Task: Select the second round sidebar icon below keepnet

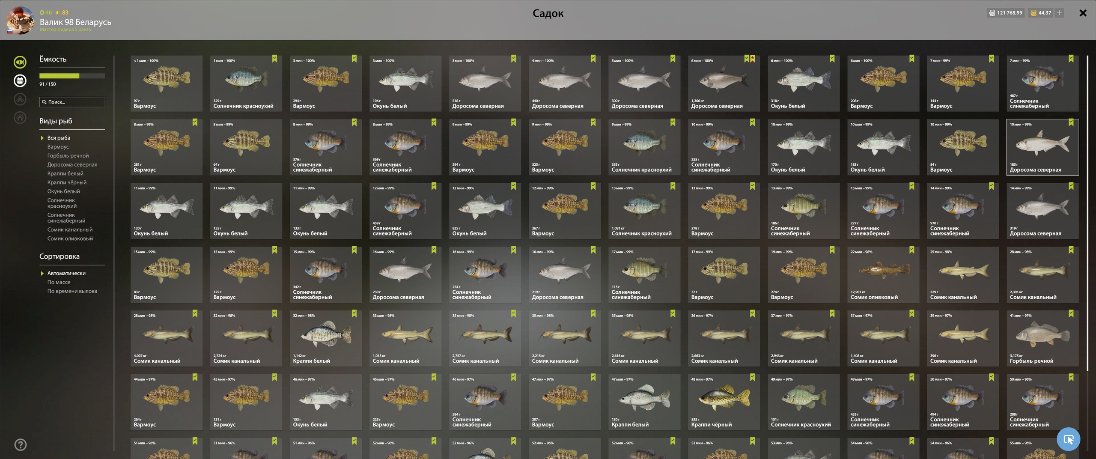Action: (x=20, y=80)
